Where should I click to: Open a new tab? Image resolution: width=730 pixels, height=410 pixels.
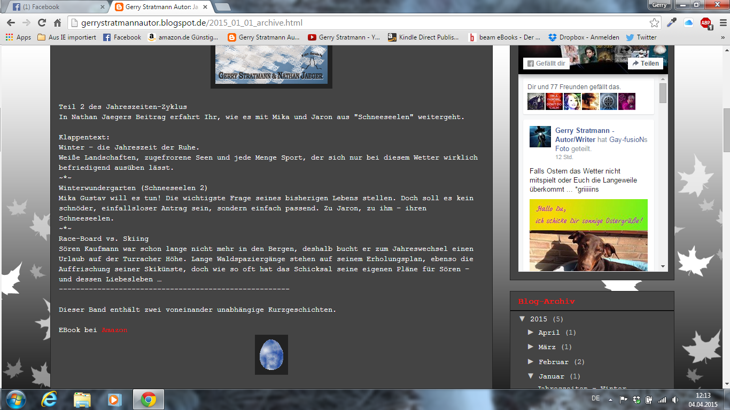coord(222,7)
